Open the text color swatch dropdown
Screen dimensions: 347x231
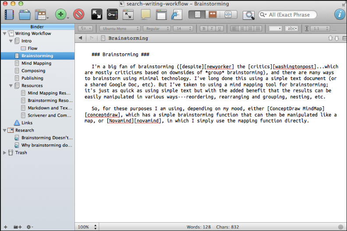(x=275, y=28)
